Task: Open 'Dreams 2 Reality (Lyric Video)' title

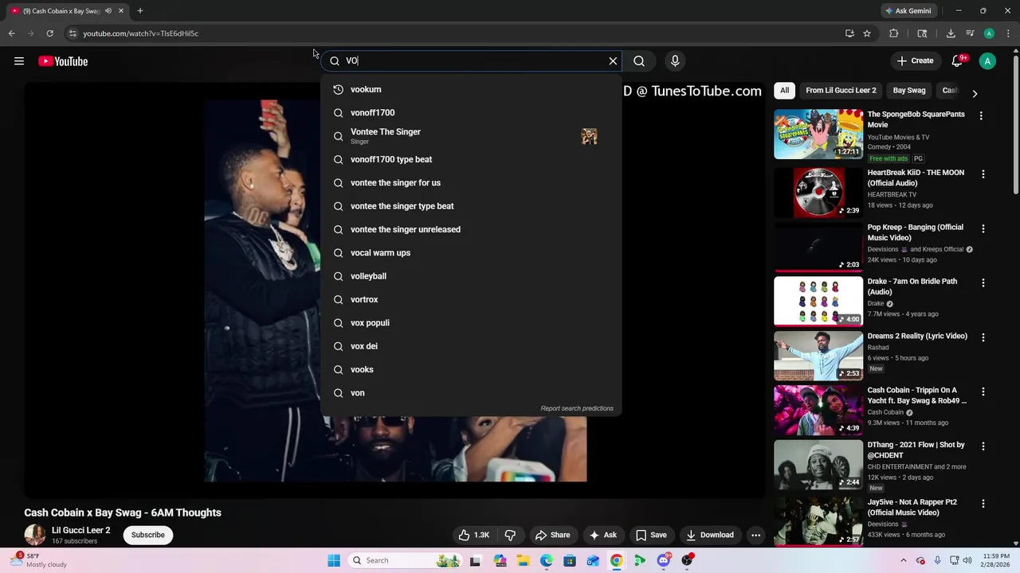Action: coord(917,337)
